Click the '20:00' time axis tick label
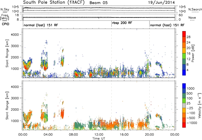 click(149, 135)
